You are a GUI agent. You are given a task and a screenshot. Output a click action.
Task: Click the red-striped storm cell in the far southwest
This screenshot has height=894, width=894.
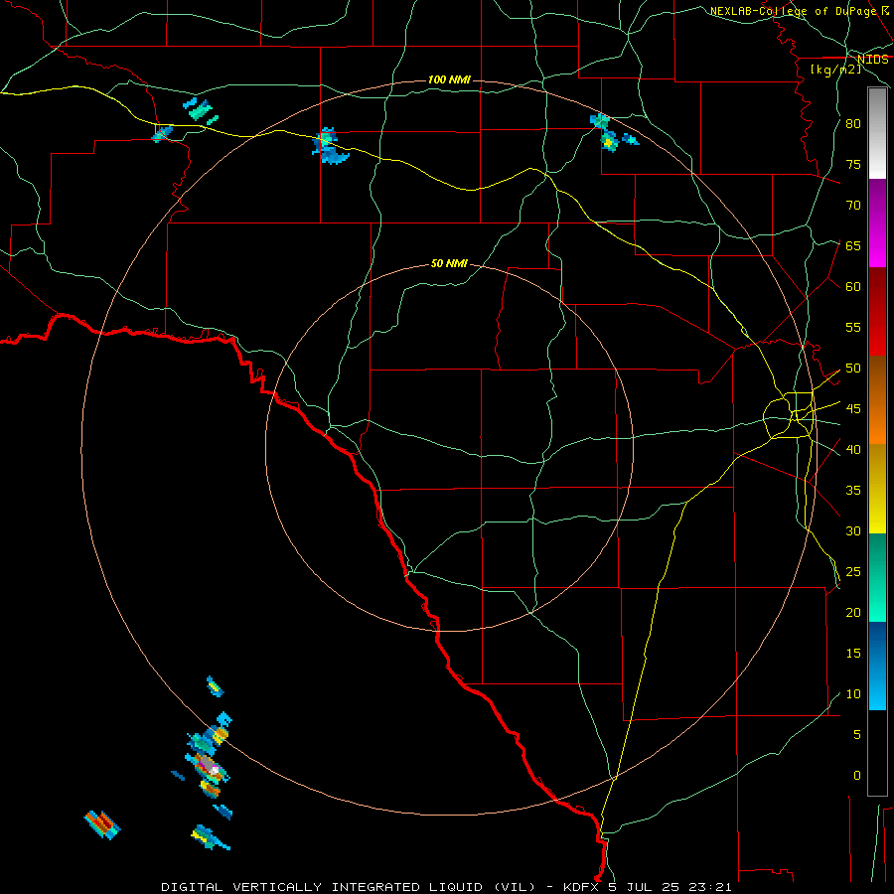point(102,824)
